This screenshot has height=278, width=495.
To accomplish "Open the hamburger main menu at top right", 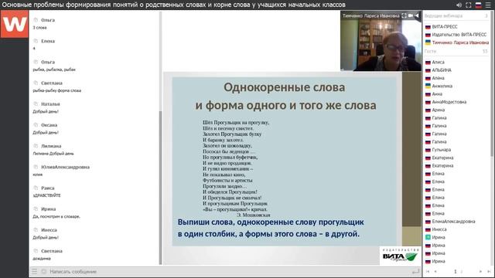I will click(x=488, y=5).
